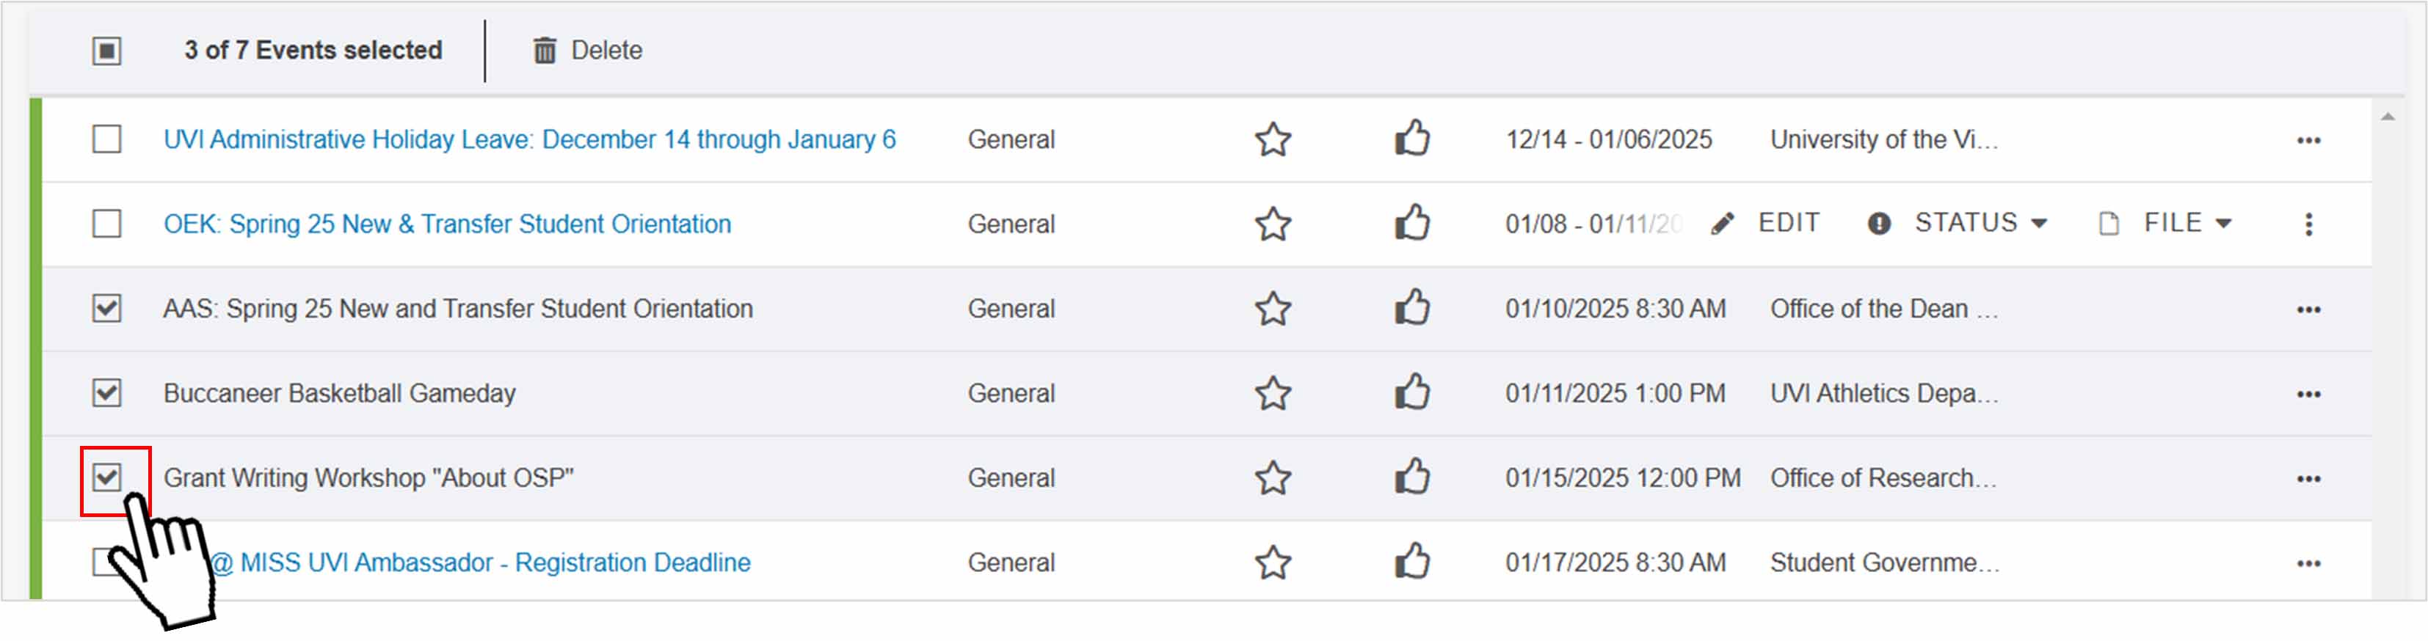Toggle the select-all events checkbox
Screen dimensions: 2428x641
coord(106,50)
